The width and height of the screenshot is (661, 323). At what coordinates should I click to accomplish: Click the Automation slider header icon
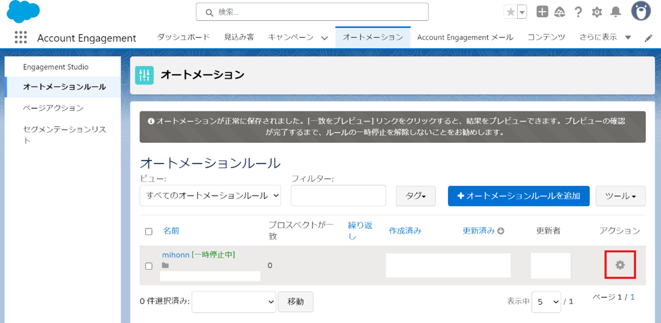tap(144, 75)
